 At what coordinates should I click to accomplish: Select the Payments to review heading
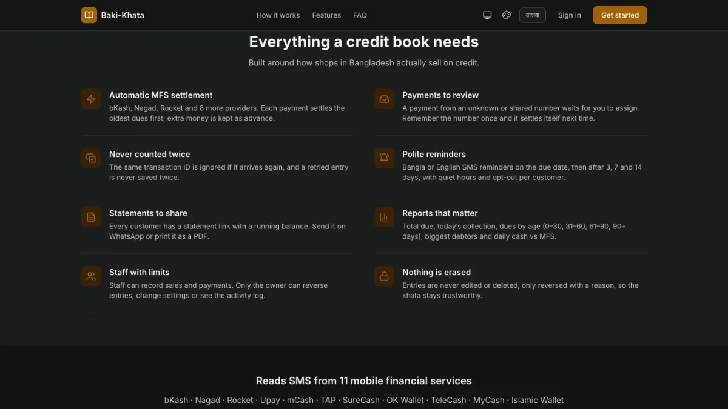coord(440,95)
